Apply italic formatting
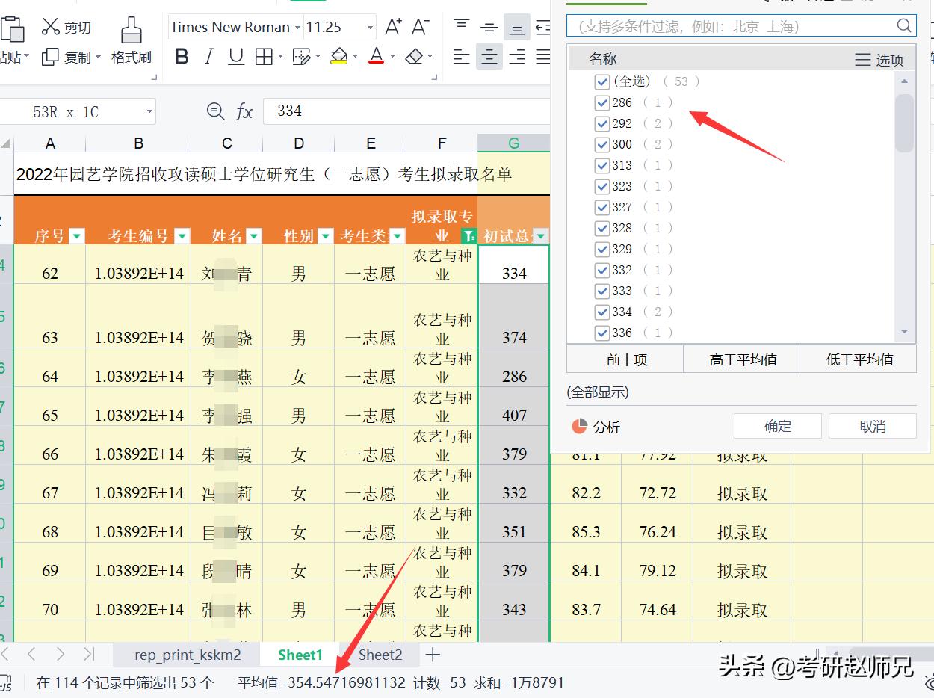This screenshot has width=934, height=698. 208,57
